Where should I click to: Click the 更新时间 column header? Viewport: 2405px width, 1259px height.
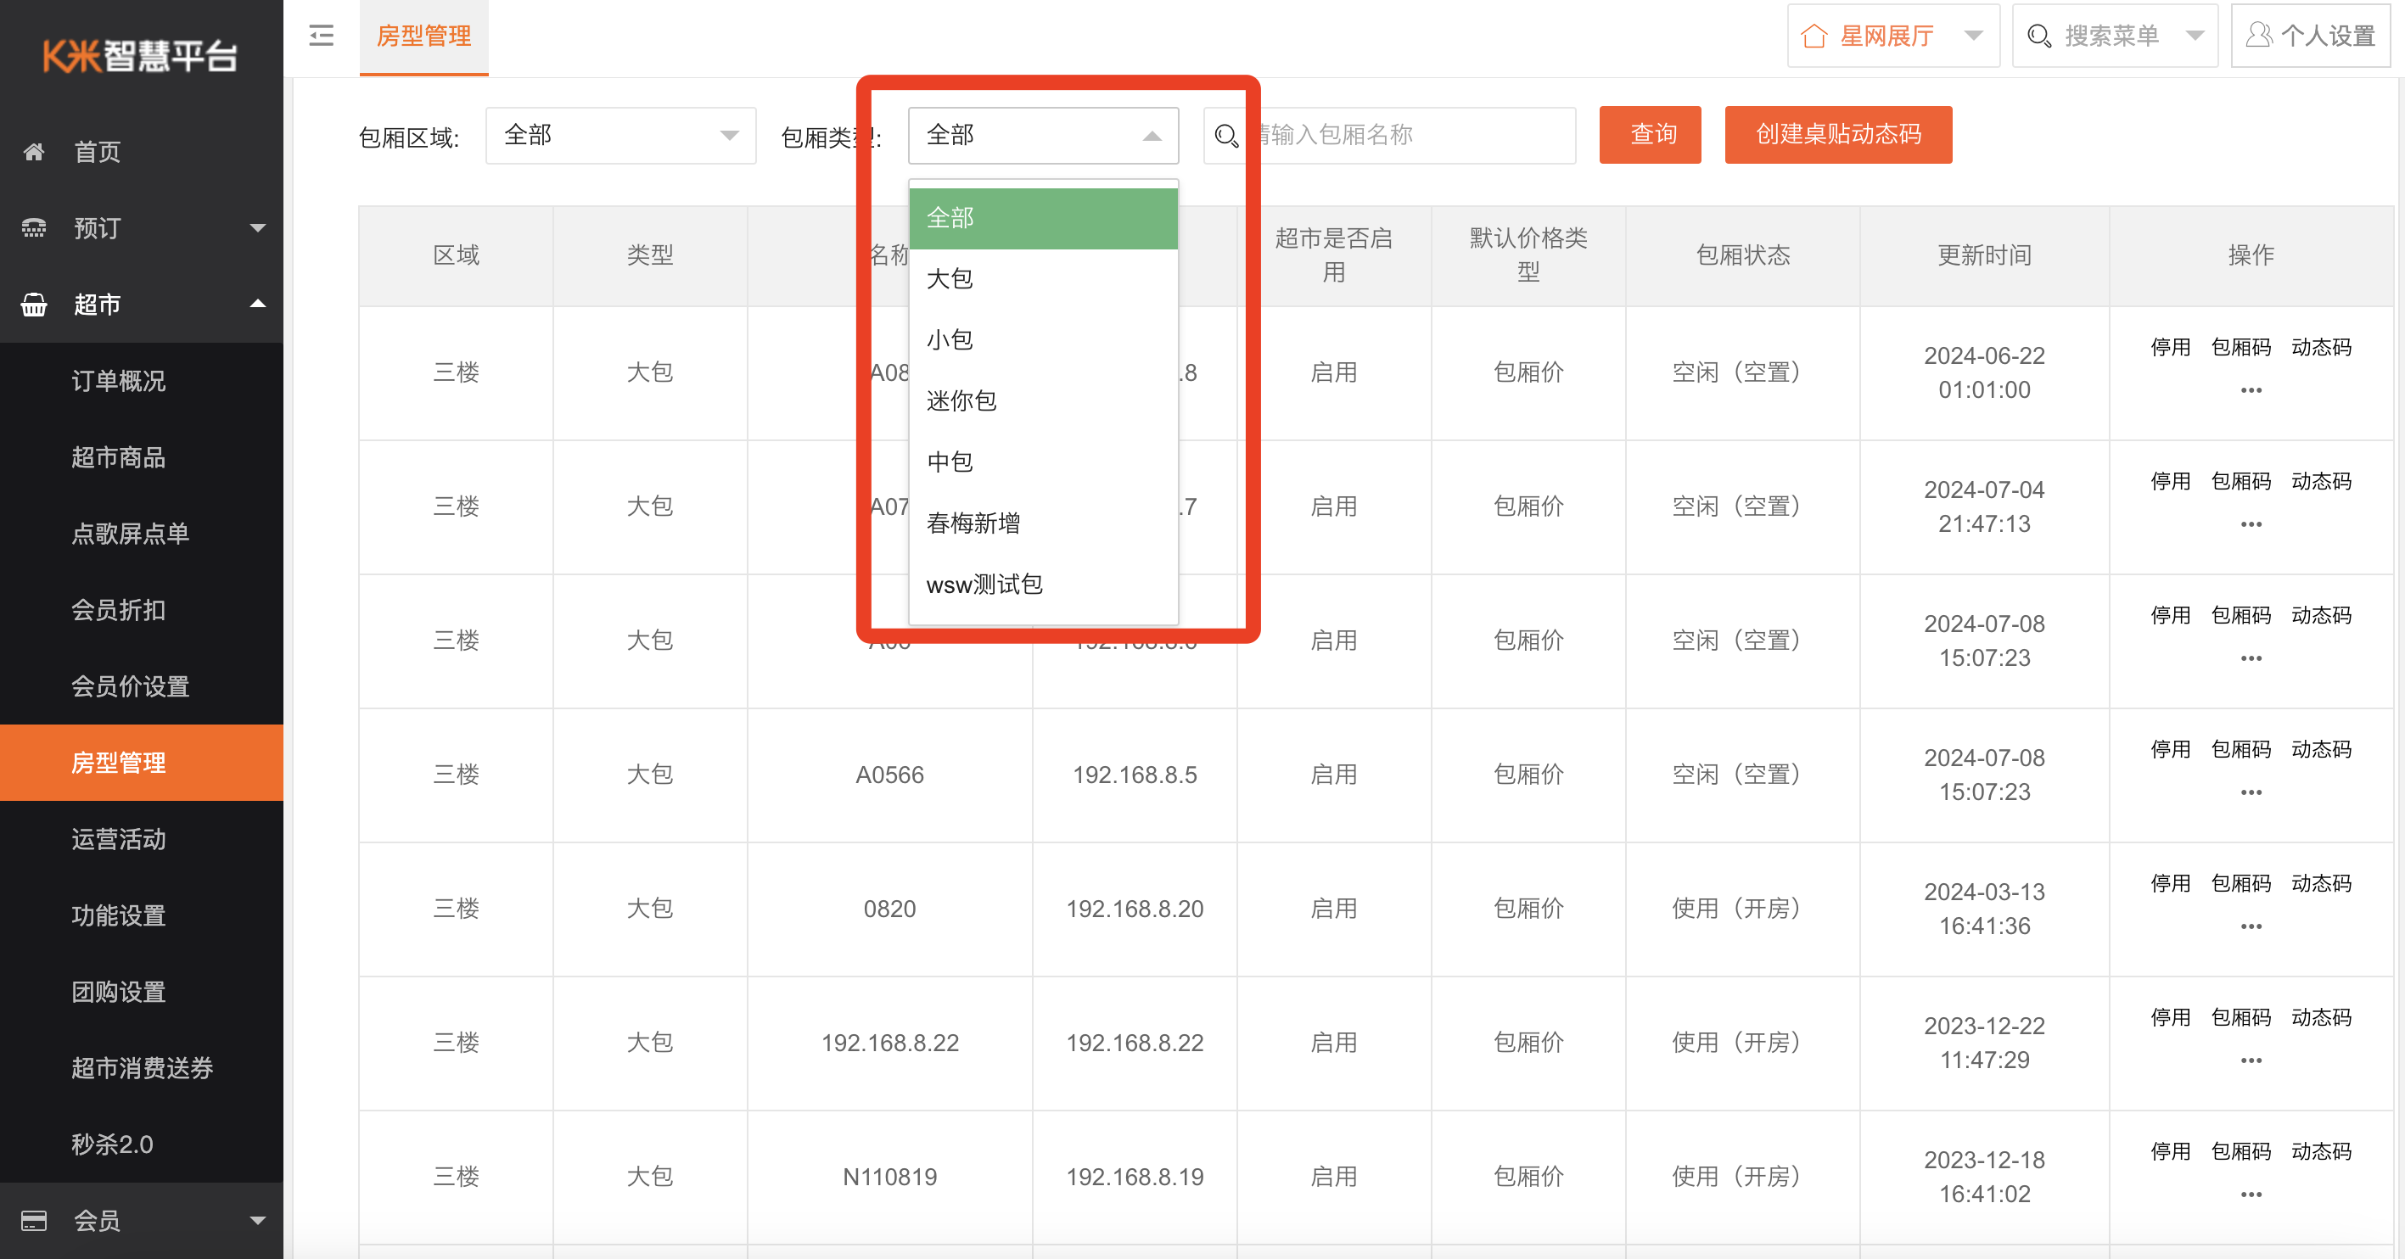point(1984,255)
